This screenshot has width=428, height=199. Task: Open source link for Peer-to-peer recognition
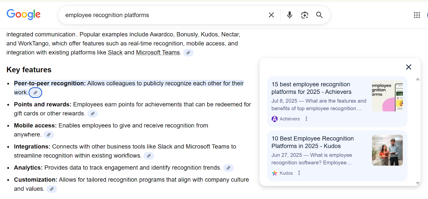(35, 93)
